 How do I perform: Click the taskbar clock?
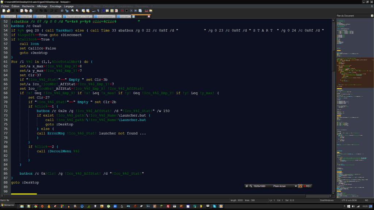tap(365, 206)
